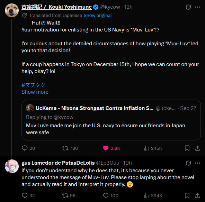Open Kouki Yoshimune's dog profile picture
Image resolution: width=205 pixels, height=202 pixels.
coord(12,10)
